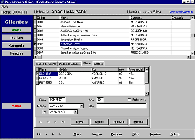Open the Cartões tab

click(99, 64)
